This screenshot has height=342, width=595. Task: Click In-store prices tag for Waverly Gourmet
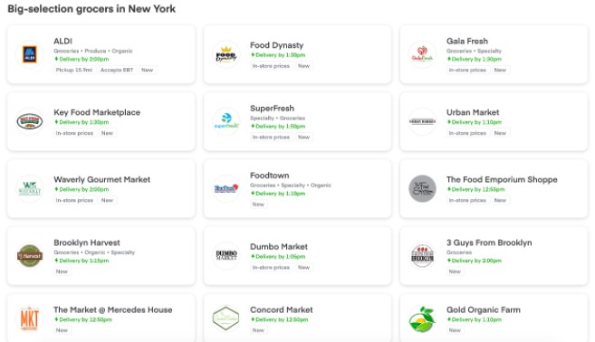[x=74, y=200]
